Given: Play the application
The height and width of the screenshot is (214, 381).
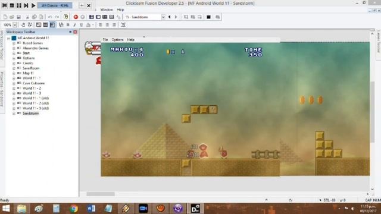Looking at the screenshot, I should [x=33, y=5].
